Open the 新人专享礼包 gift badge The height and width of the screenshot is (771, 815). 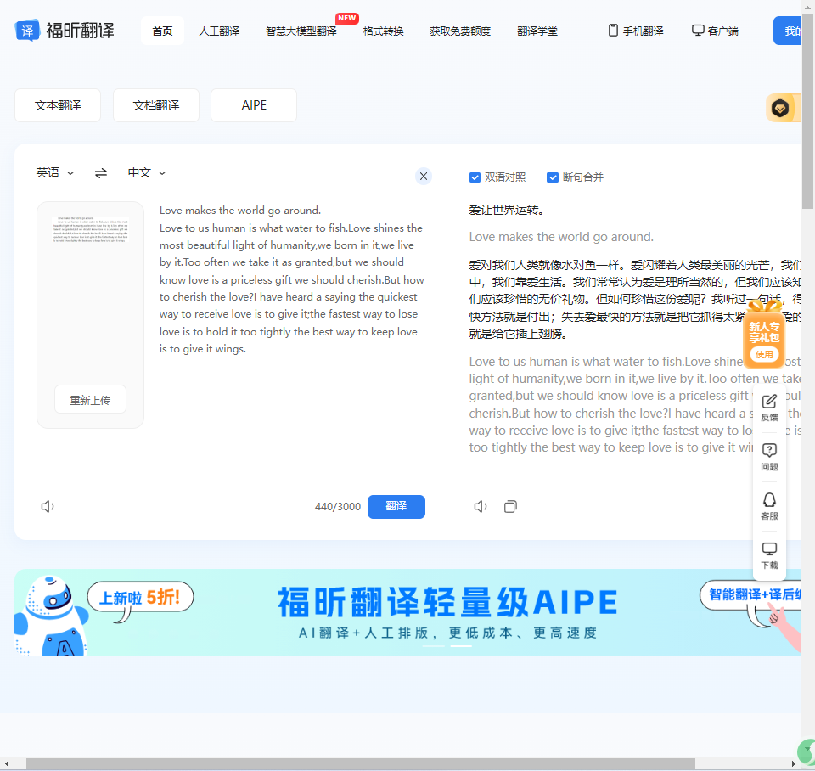(764, 333)
